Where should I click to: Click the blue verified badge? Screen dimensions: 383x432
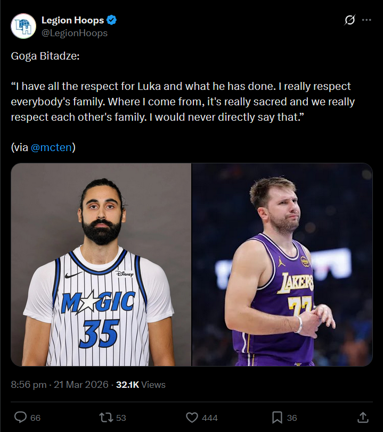(x=112, y=20)
